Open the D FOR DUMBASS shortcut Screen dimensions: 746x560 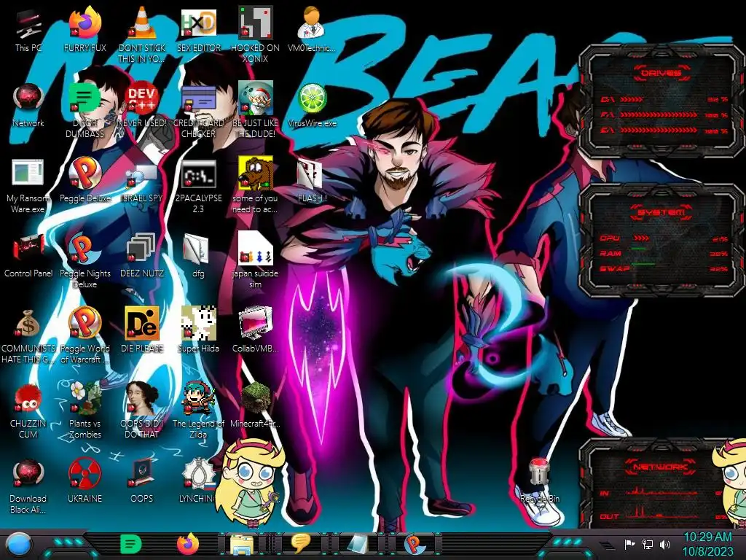(85, 111)
